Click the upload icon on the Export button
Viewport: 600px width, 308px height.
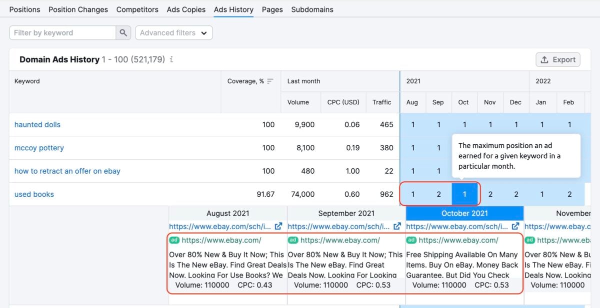pos(545,59)
